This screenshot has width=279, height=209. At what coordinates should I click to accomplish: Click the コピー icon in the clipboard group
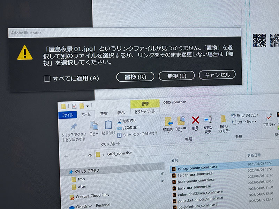[x=94, y=126]
